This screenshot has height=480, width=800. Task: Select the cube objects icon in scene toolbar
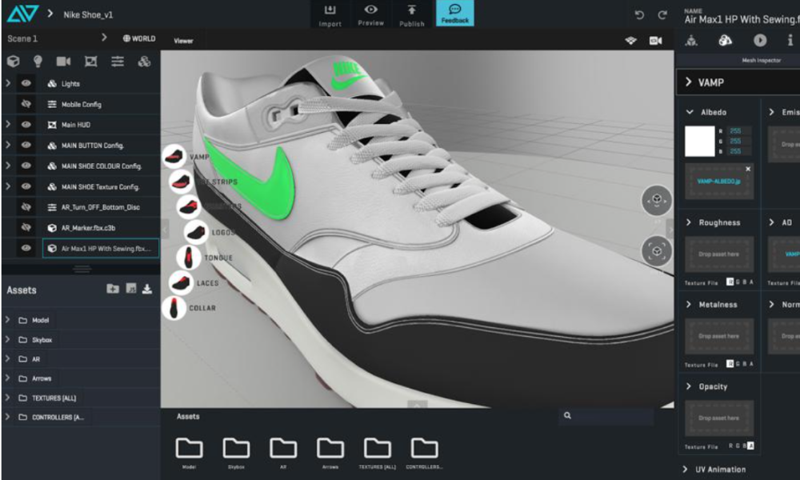click(x=14, y=62)
